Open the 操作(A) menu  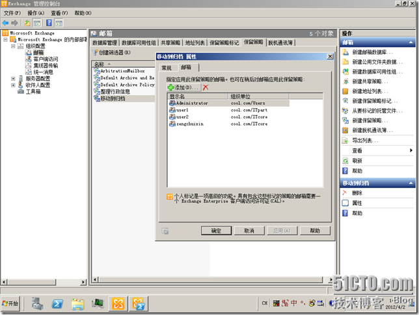click(x=35, y=13)
